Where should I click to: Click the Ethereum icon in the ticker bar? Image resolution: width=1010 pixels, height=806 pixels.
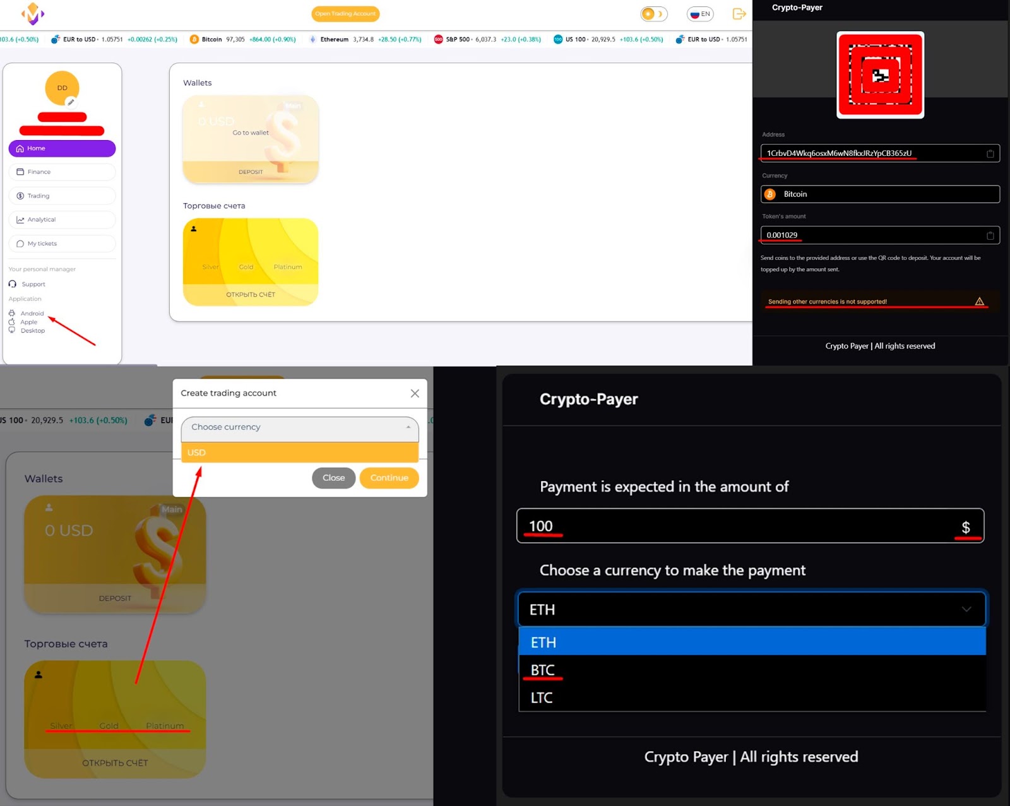pyautogui.click(x=312, y=39)
